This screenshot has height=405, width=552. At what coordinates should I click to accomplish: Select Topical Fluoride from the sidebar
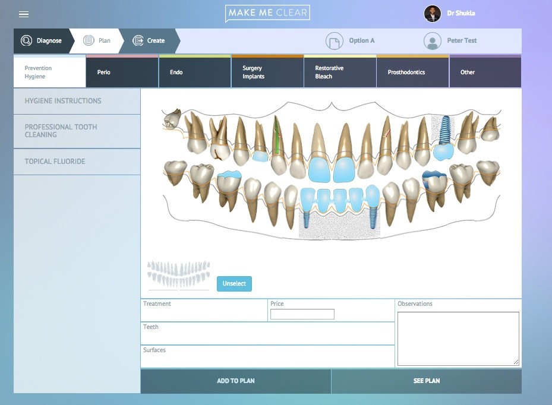point(77,162)
